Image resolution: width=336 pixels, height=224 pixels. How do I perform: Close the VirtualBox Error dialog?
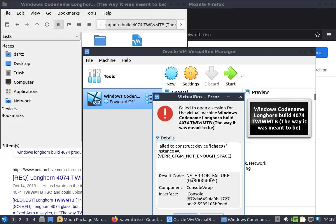point(240,97)
